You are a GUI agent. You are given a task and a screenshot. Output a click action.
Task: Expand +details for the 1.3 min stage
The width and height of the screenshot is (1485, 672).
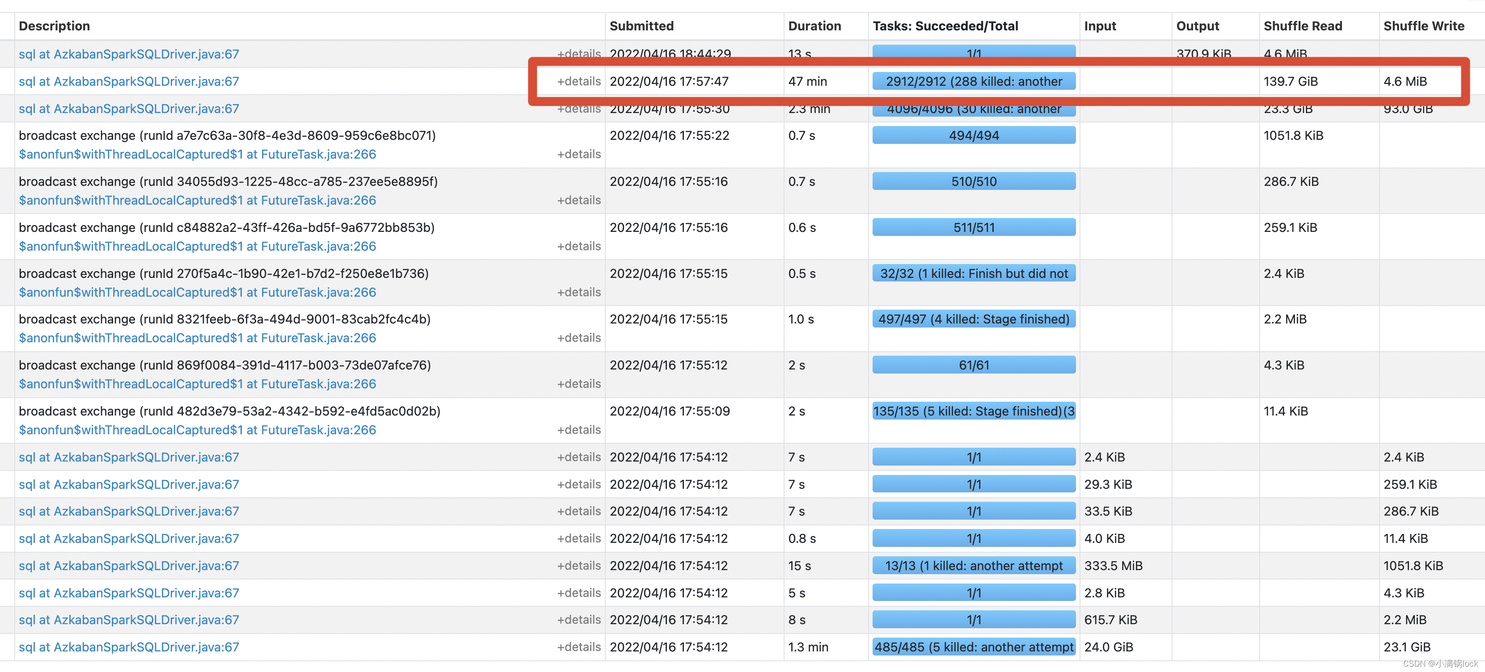578,647
